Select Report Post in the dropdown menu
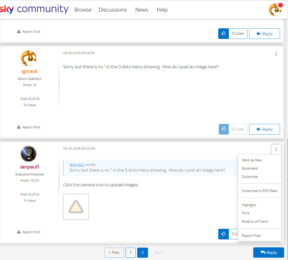This screenshot has width=288, height=260. click(259, 236)
